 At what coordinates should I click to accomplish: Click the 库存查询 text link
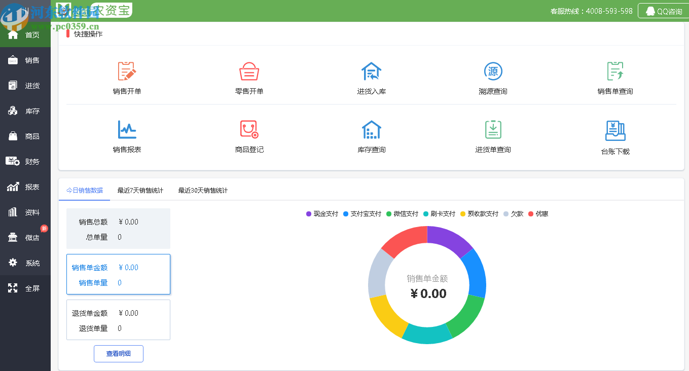coord(372,150)
